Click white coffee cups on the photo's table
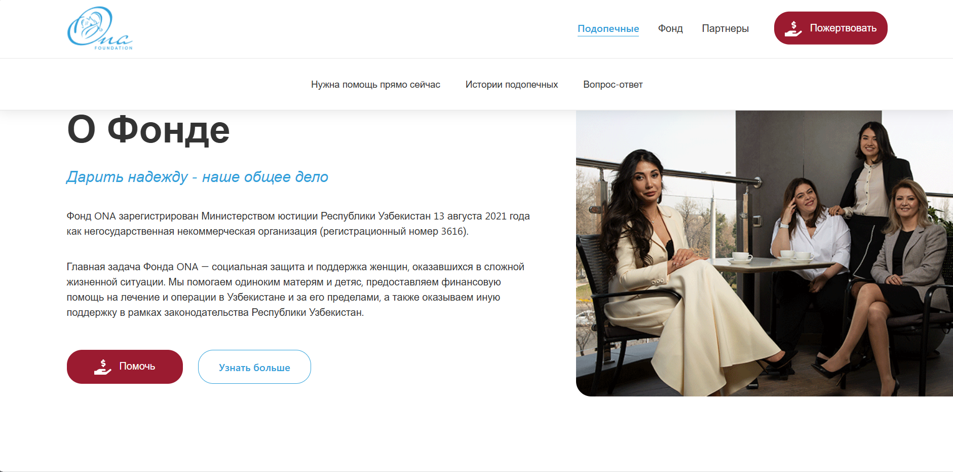The width and height of the screenshot is (953, 472). coord(773,256)
